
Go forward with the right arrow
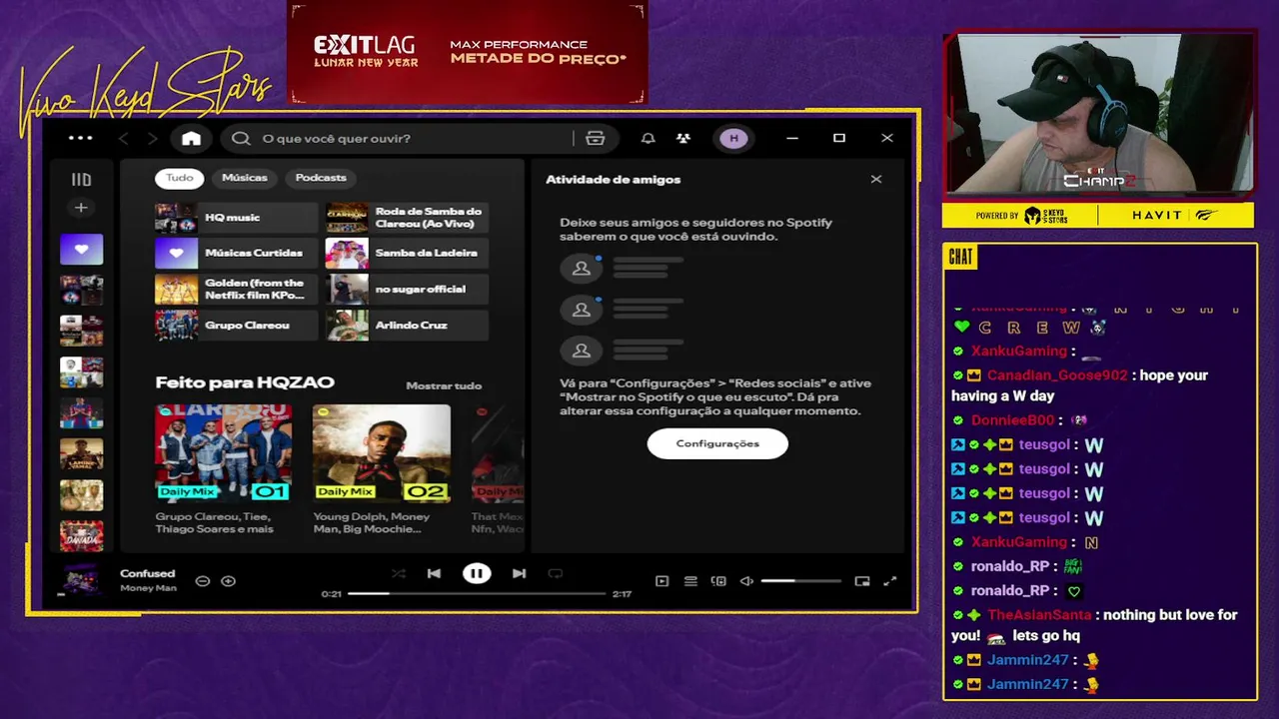tap(152, 139)
